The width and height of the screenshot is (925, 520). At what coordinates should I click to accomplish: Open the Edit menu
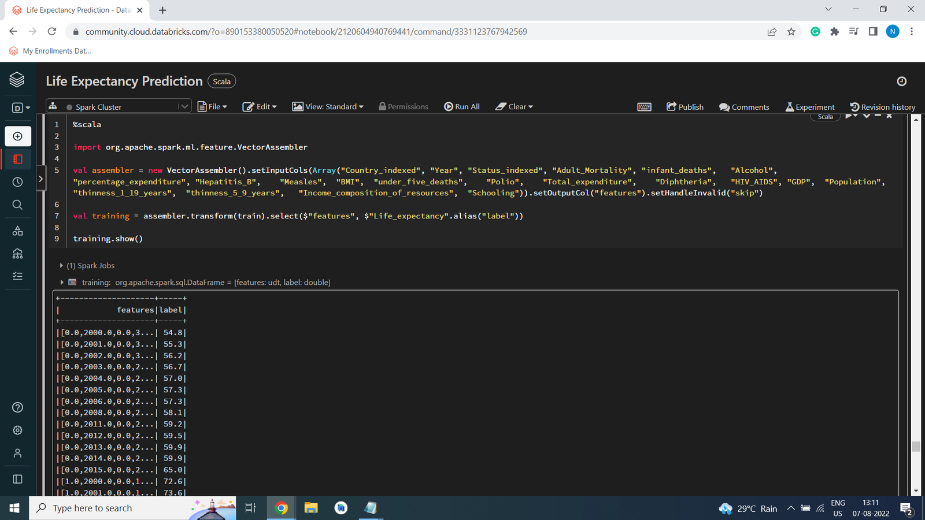[x=260, y=107]
